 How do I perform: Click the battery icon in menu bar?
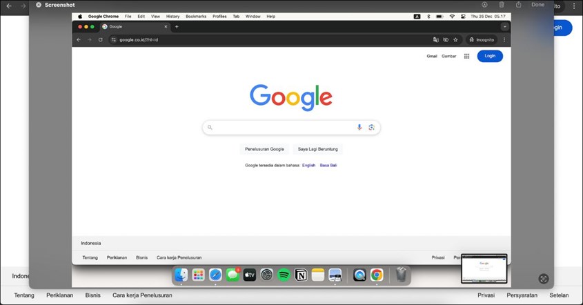pyautogui.click(x=439, y=17)
